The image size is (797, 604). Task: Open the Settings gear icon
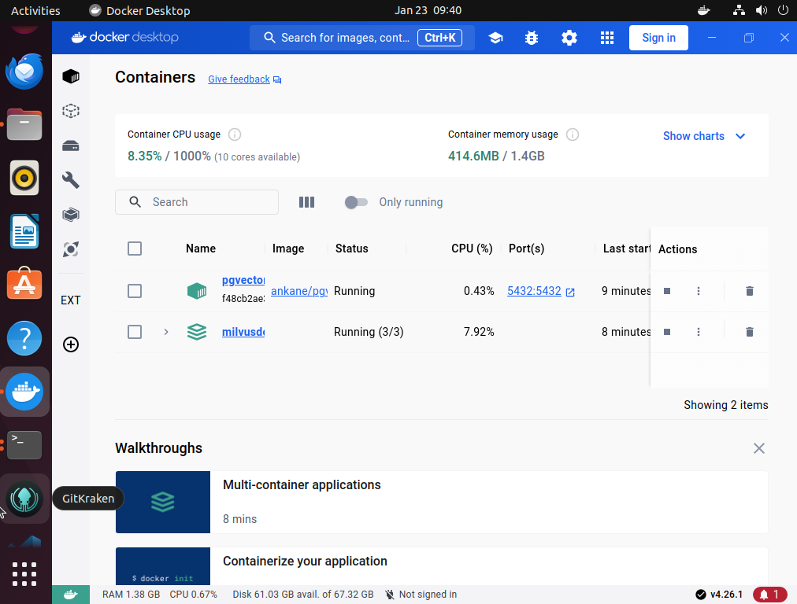tap(569, 38)
